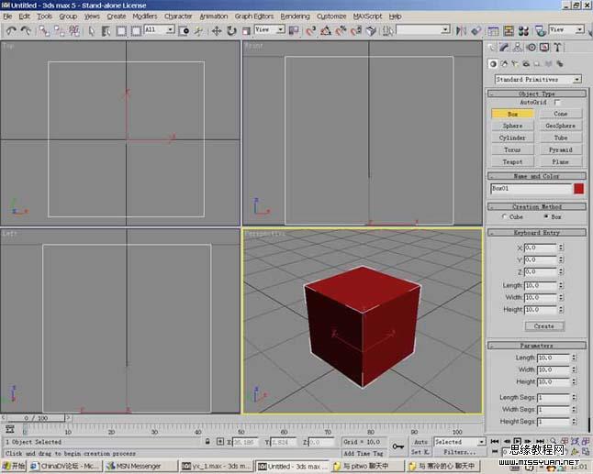Image resolution: width=593 pixels, height=474 pixels.
Task: Click the Rectangular Selection Region icon
Action: (121, 31)
